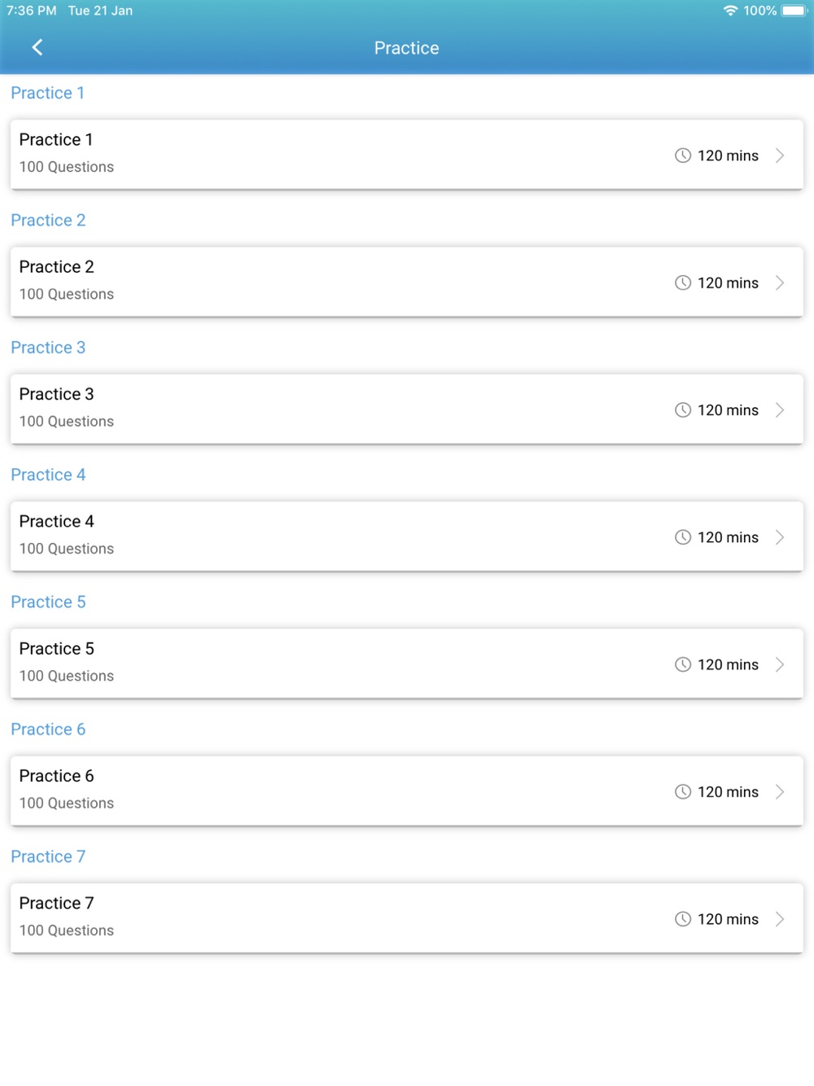Tap the clock icon on Practice 2
The image size is (814, 1086).
click(683, 282)
